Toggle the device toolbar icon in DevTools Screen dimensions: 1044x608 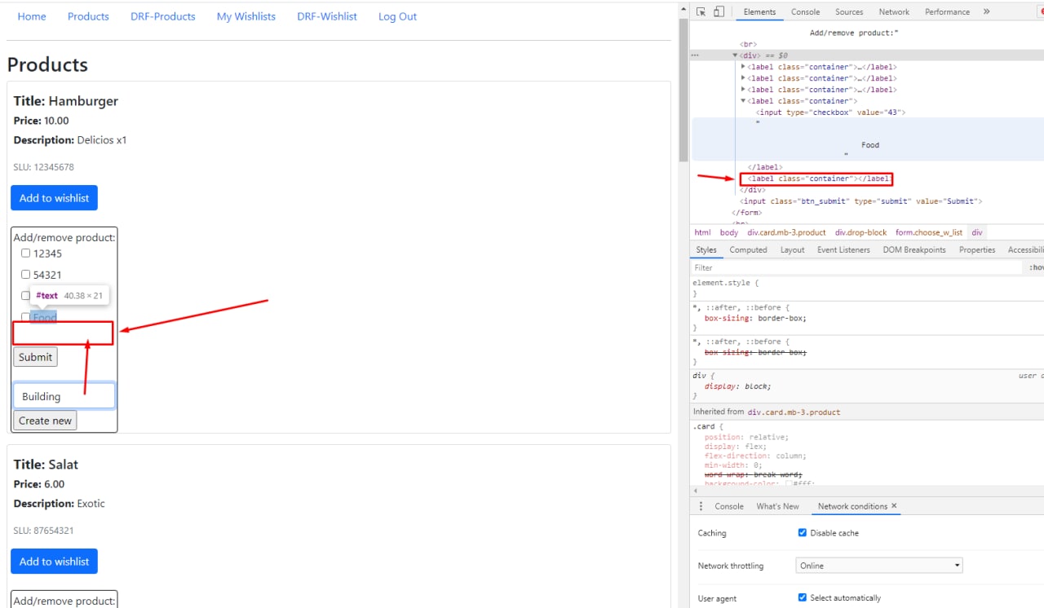coord(719,12)
